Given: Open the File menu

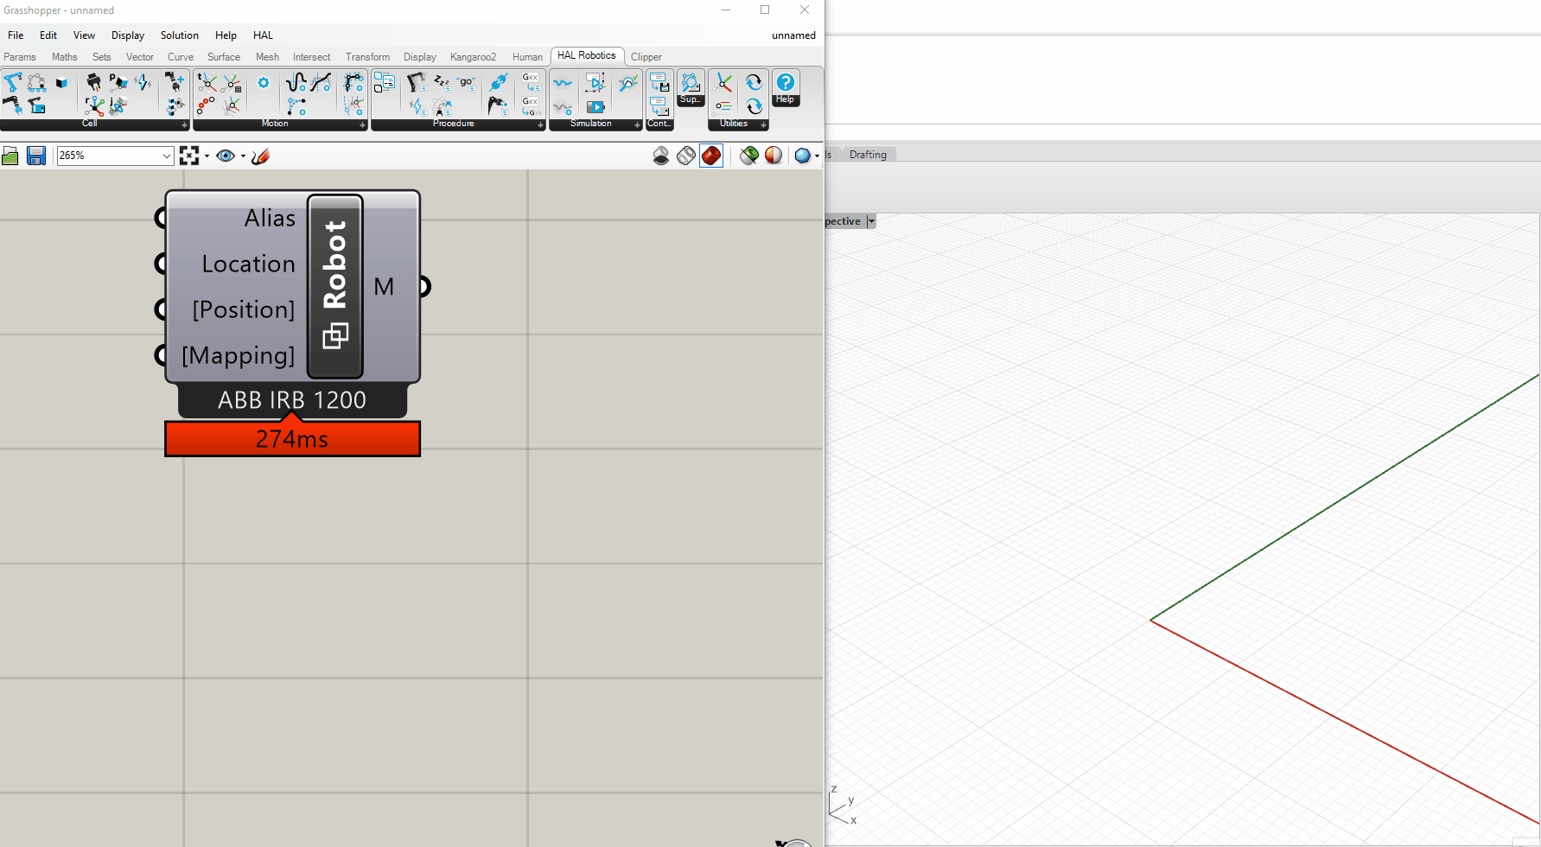Looking at the screenshot, I should 16,35.
